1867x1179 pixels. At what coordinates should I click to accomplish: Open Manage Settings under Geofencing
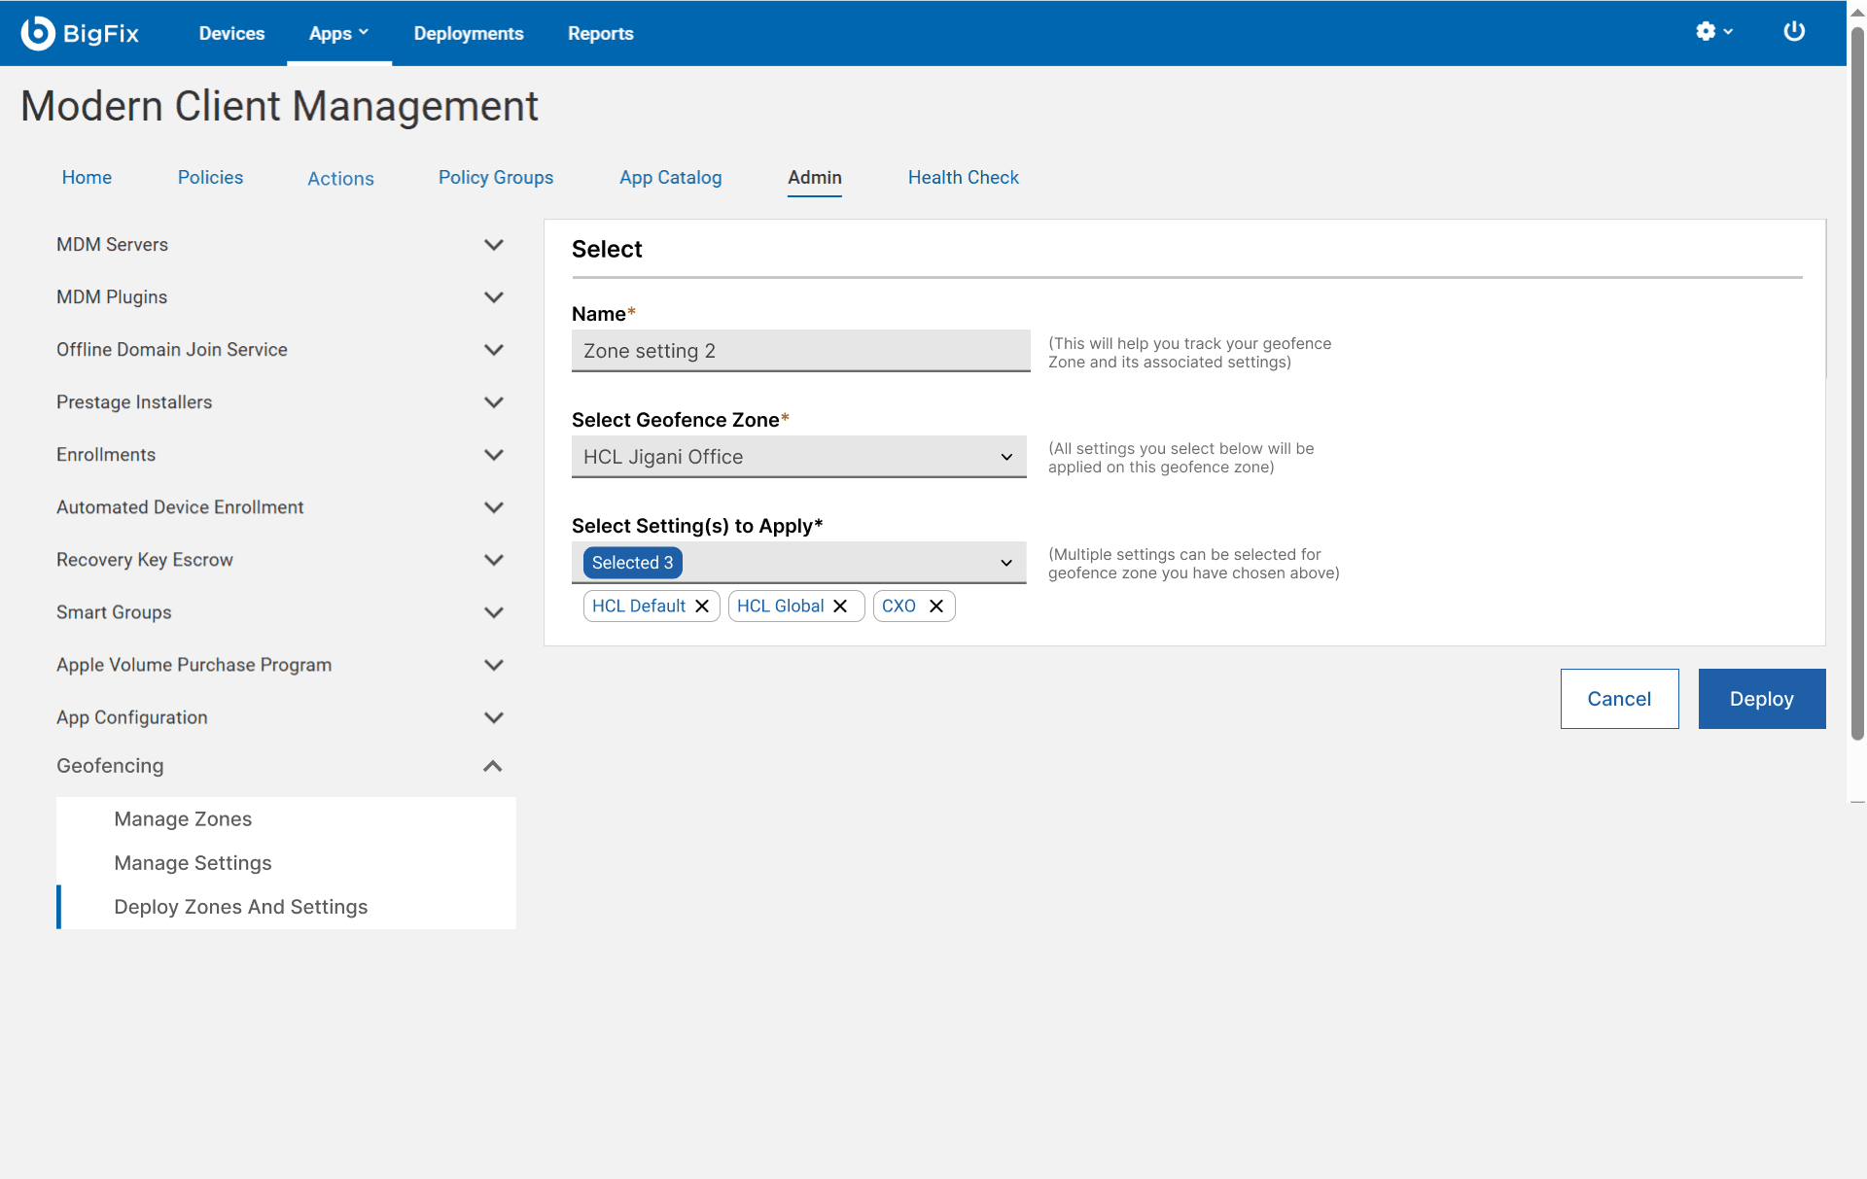tap(193, 863)
